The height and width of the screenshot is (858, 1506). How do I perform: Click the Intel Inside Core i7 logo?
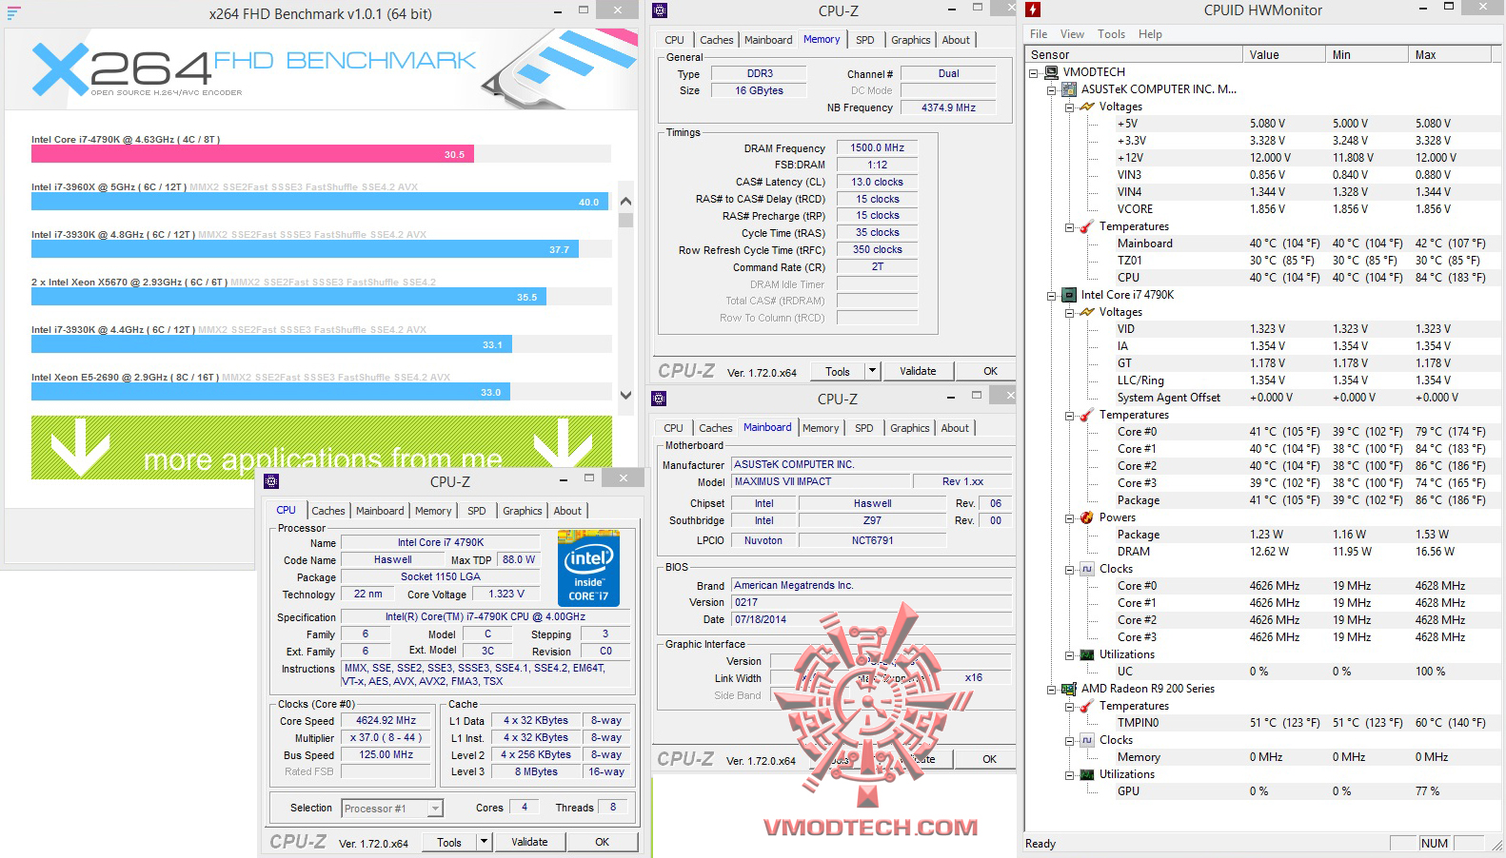[588, 568]
